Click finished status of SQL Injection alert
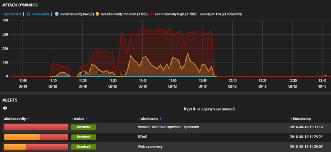 (x=84, y=127)
